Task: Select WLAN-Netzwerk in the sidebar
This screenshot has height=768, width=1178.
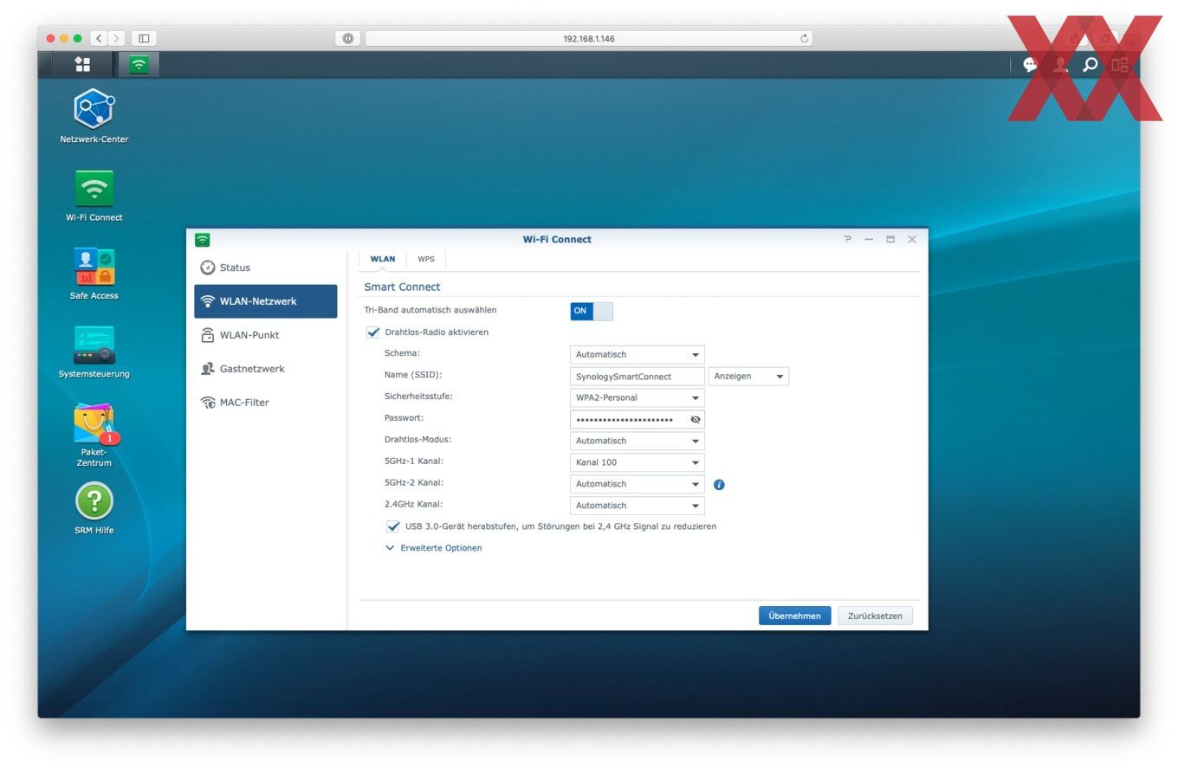Action: [265, 301]
